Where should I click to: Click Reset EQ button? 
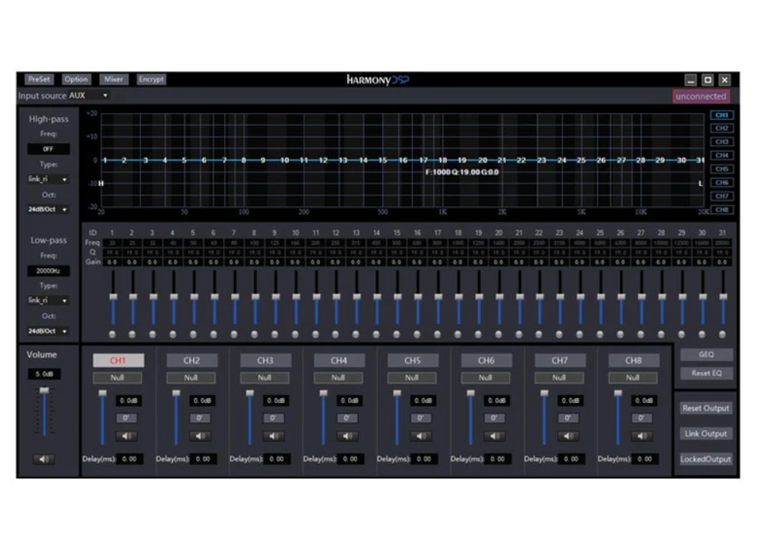coord(707,373)
